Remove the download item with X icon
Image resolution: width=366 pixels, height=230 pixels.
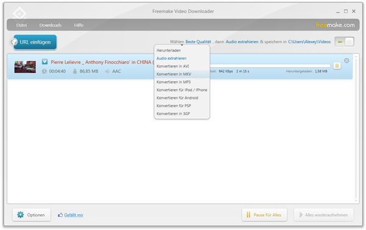click(x=346, y=60)
